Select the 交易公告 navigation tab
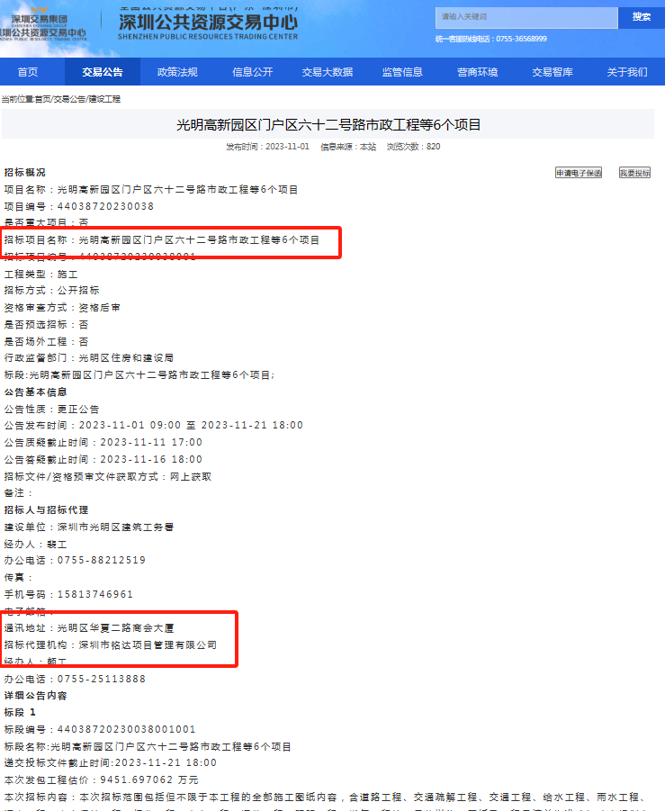665x811 pixels. click(102, 72)
